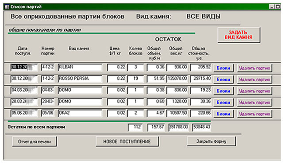285x163 pixels.
Task: Click the date field starting 05.06
Action: coord(24,113)
